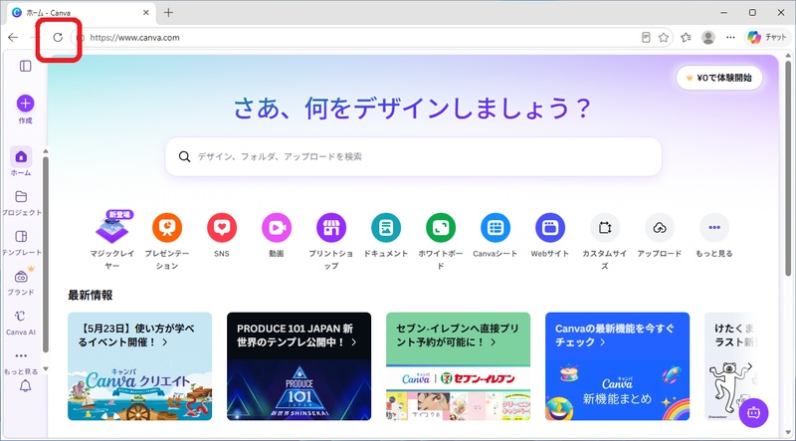Open the browser favorites list icon
Screen dimensions: 796x441
(x=686, y=37)
